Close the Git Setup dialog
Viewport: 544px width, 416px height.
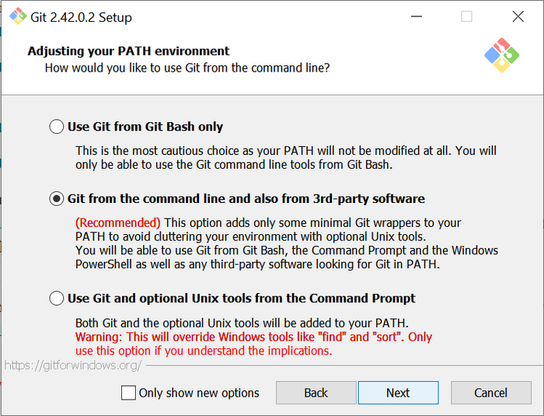pyautogui.click(x=518, y=17)
